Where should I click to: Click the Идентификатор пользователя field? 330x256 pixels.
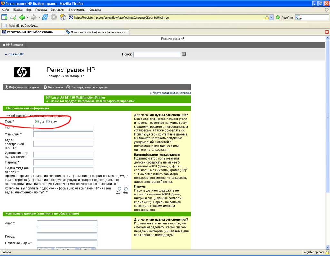click(63, 155)
